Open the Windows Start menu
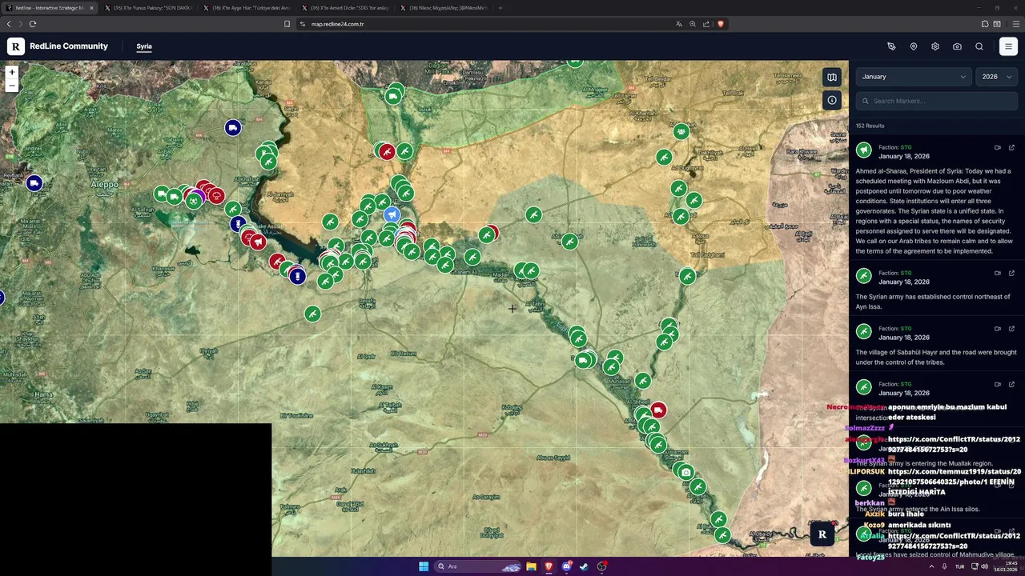 click(x=423, y=566)
